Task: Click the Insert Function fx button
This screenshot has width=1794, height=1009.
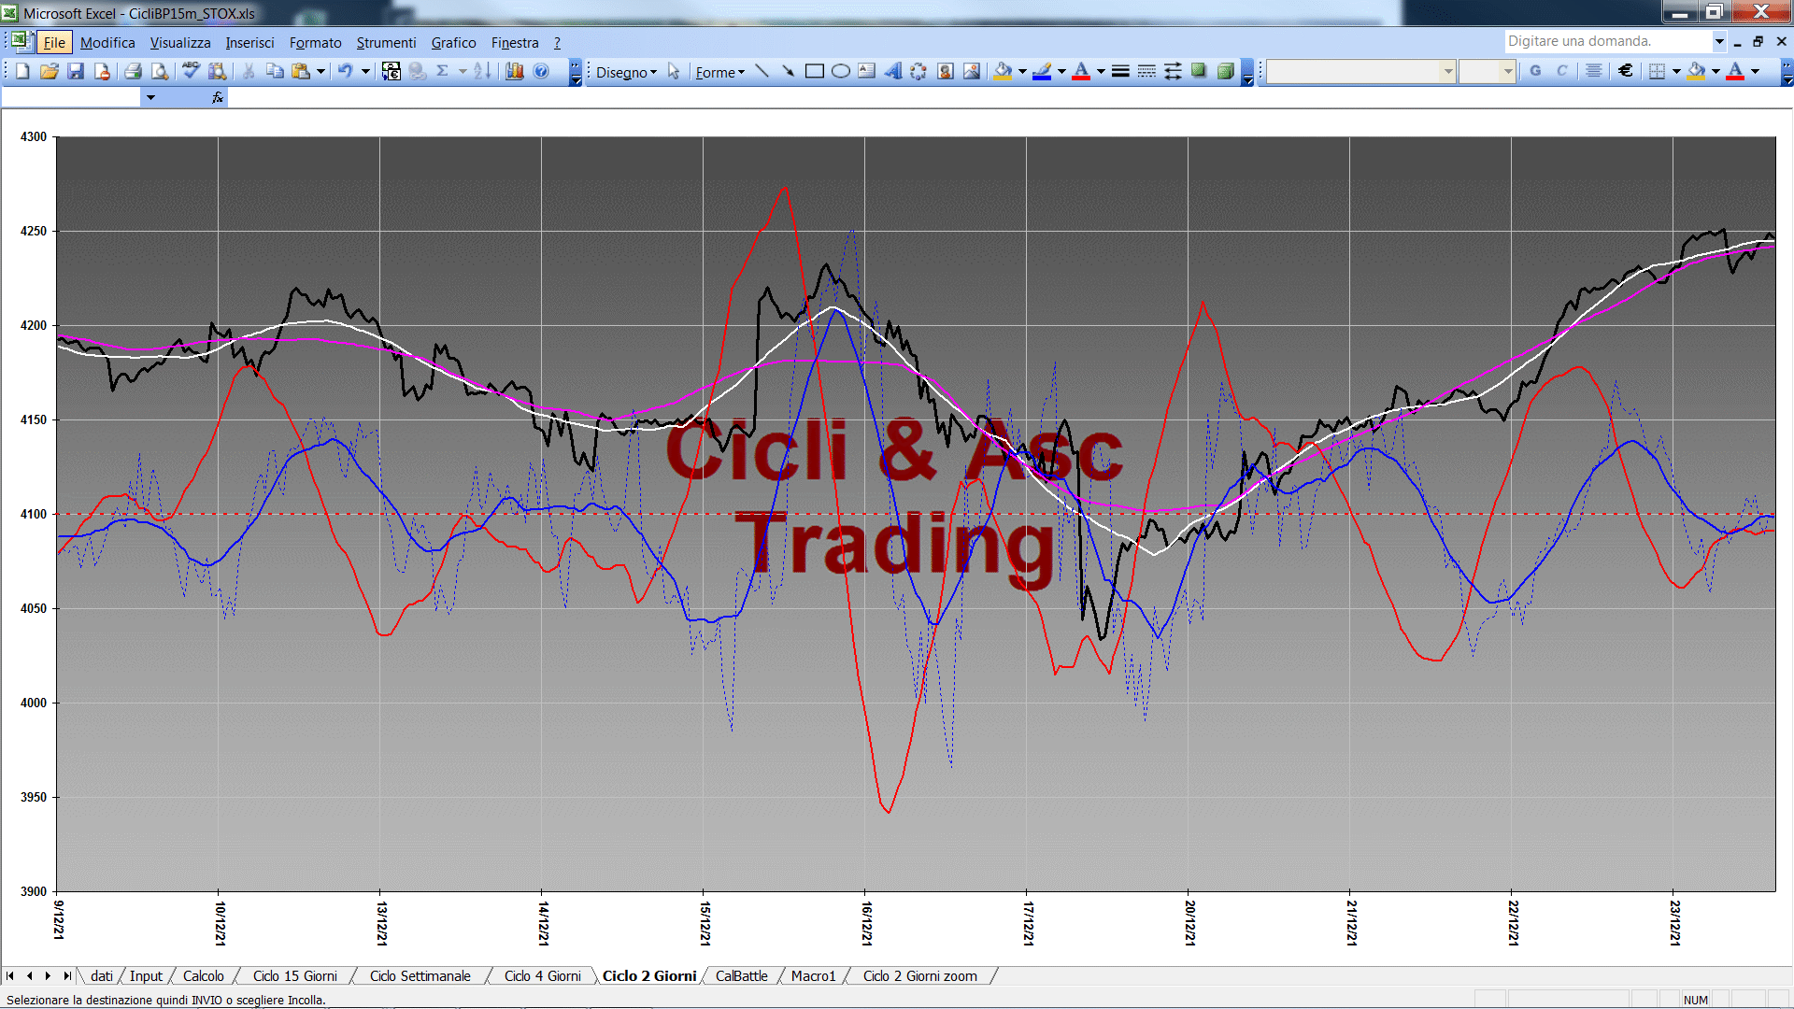Action: coord(218,97)
